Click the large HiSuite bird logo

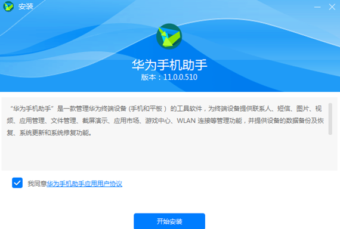[x=169, y=36]
